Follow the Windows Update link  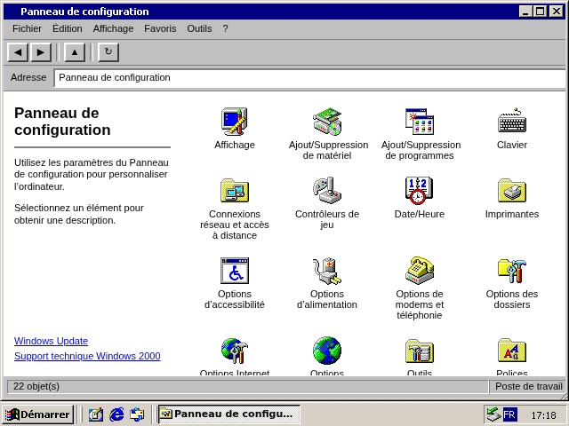pyautogui.click(x=51, y=341)
